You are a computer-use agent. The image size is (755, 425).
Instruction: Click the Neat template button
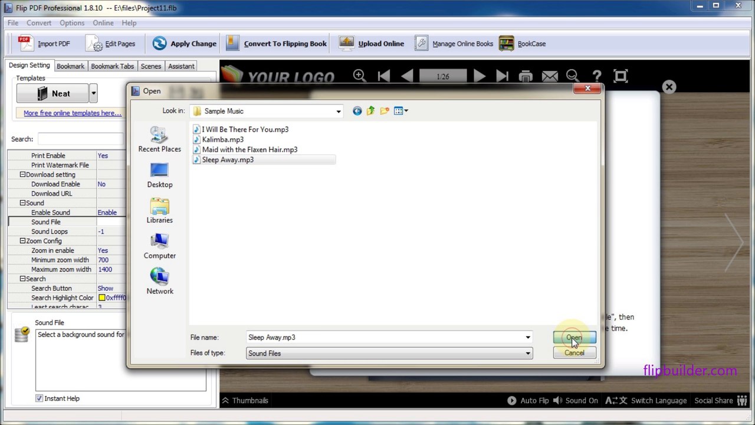(x=52, y=93)
